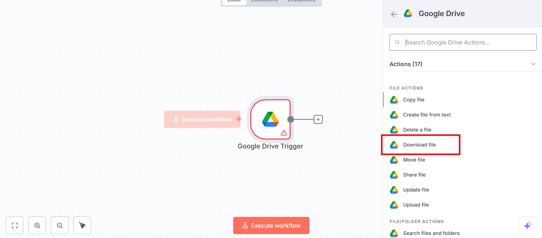542x238 pixels.
Task: Click the Search magnifier icon in actions field
Action: click(397, 42)
